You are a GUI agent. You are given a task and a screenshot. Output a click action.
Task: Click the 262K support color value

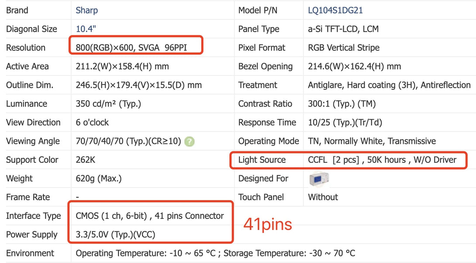pos(86,160)
